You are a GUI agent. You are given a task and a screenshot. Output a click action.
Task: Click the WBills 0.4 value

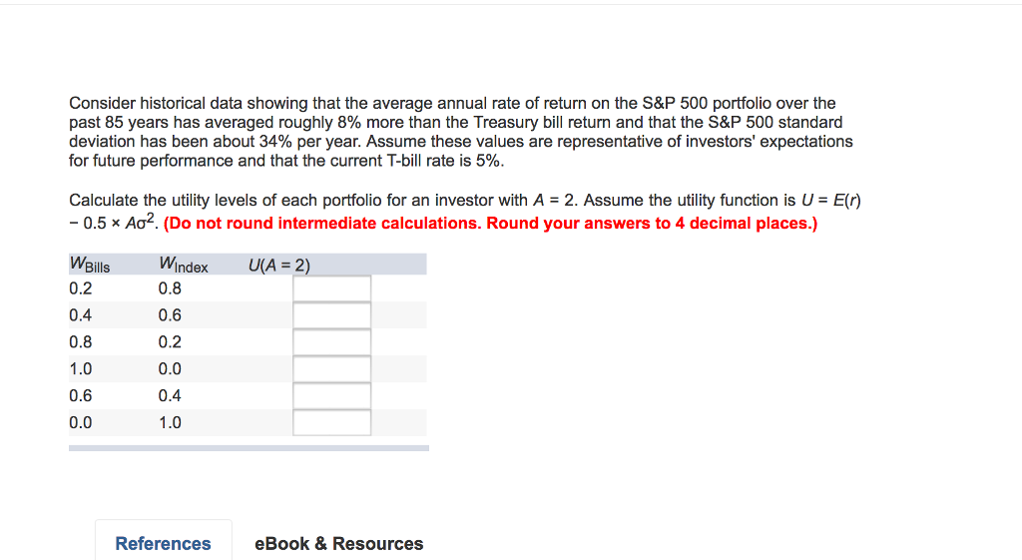point(81,314)
